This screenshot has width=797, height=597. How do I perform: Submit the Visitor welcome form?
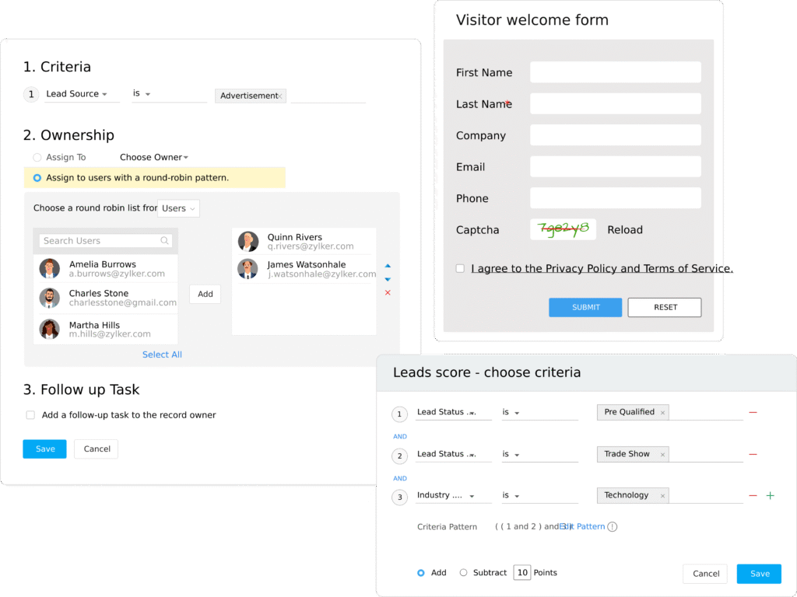coord(585,307)
